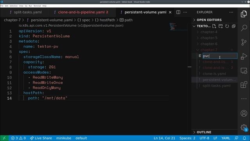250x141 pixels.
Task: Open the Explorer view in the activity bar
Action: click(244, 14)
